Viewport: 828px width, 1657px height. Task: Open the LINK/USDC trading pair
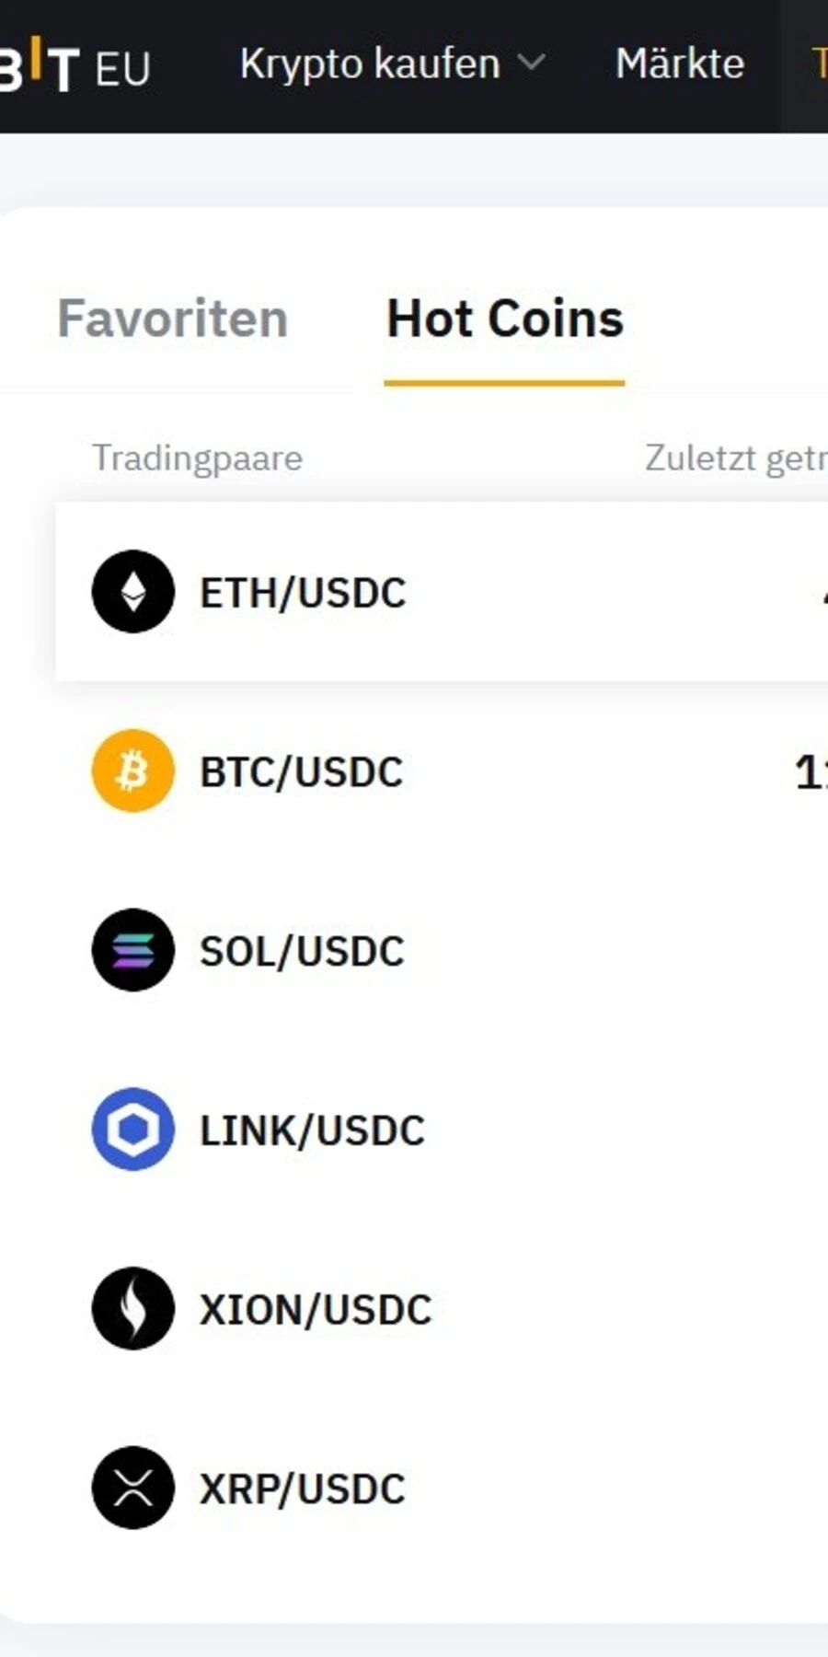312,1129
